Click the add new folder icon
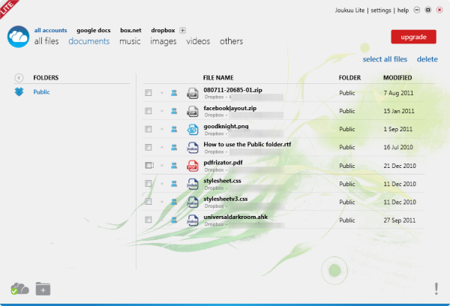The image size is (450, 306). (43, 289)
